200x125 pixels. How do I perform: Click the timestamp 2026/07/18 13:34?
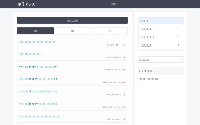click(113, 120)
